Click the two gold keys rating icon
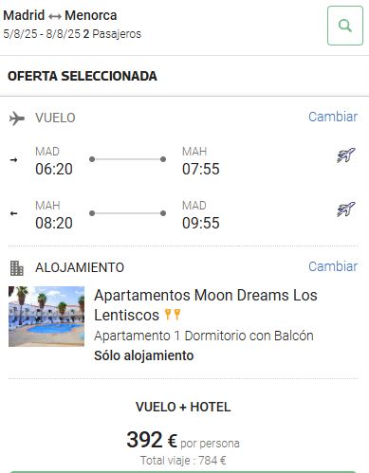Screen dimensions: 369x473 (x=173, y=315)
